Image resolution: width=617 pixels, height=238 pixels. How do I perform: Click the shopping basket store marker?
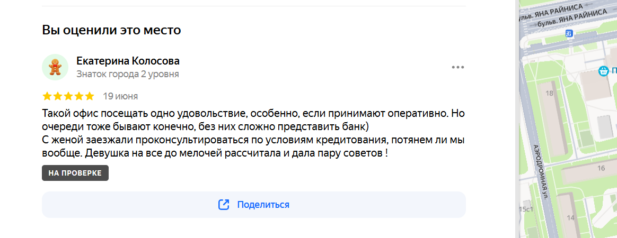click(603, 71)
